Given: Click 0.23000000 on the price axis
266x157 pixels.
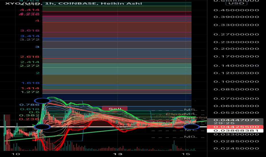Looking at the screenshot, I should pyautogui.click(x=236, y=42).
